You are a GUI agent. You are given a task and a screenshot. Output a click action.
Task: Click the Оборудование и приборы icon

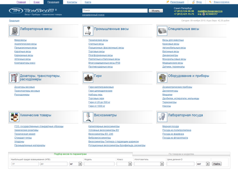coord(162,78)
